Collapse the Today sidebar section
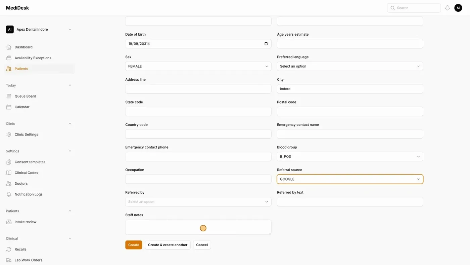The width and height of the screenshot is (470, 265). coord(70,85)
